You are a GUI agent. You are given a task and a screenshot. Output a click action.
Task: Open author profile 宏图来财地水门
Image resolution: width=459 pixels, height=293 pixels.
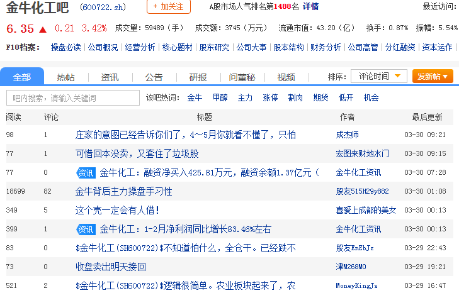point(363,153)
